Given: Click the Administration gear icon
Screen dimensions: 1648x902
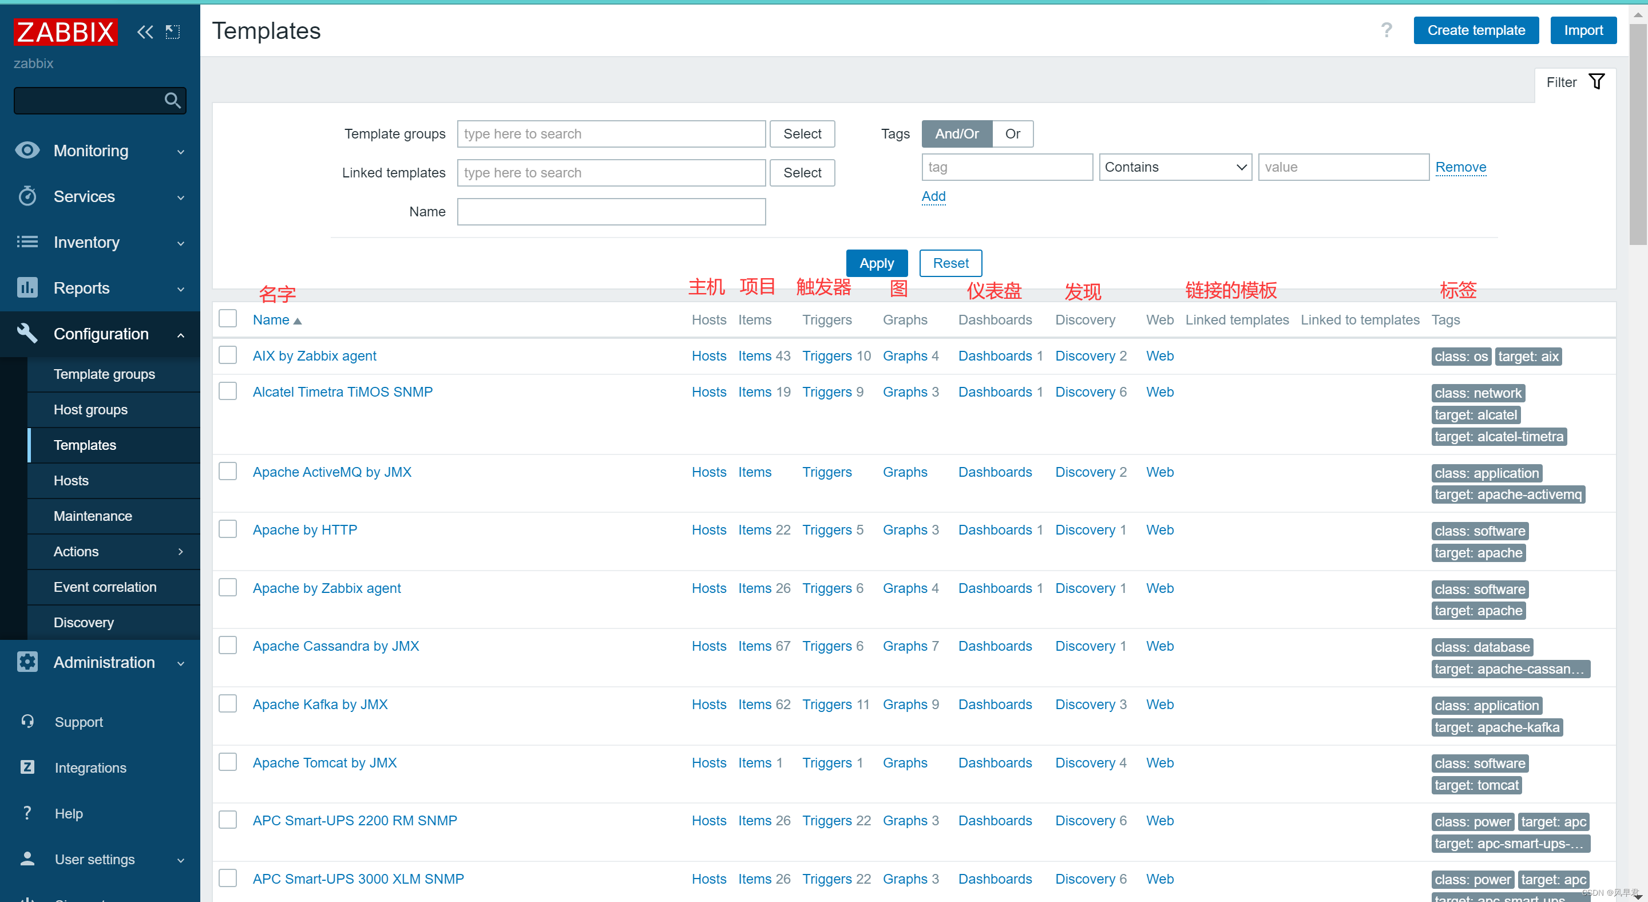Looking at the screenshot, I should point(27,662).
